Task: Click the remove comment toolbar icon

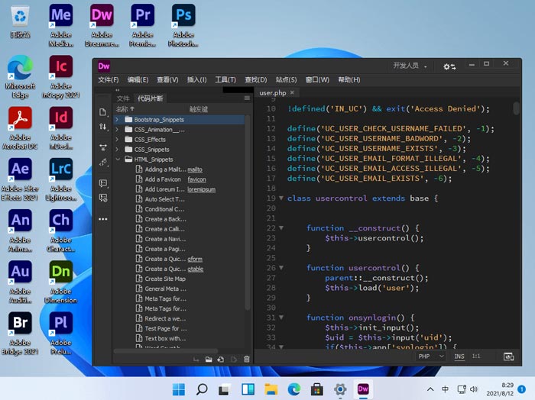Action: point(102,198)
